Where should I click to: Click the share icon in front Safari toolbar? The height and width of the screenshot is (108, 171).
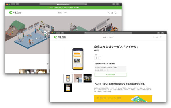[159, 33]
